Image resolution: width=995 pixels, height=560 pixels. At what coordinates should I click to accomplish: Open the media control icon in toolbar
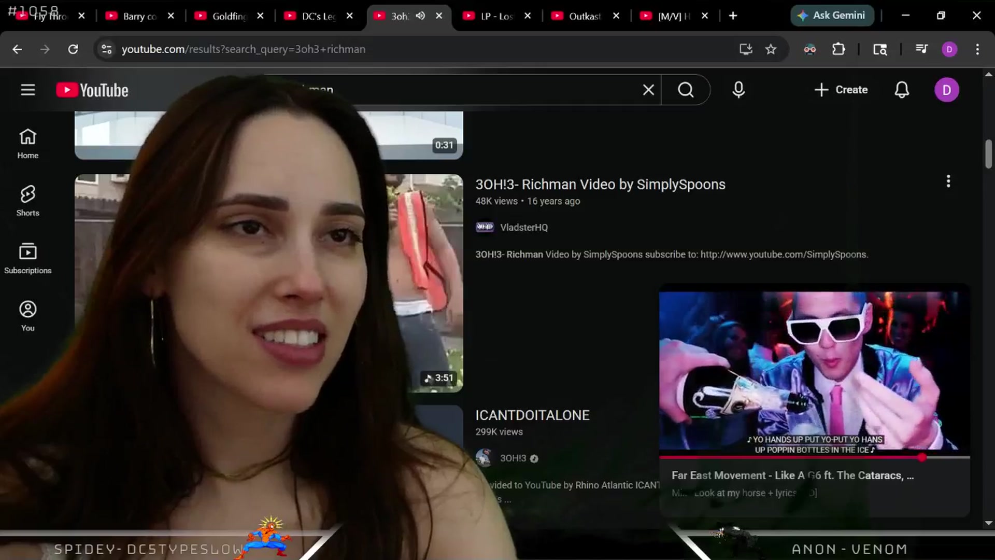[921, 49]
